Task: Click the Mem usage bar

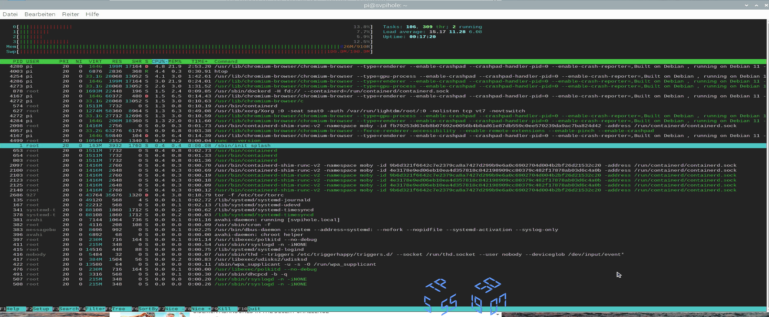Action: (x=189, y=46)
